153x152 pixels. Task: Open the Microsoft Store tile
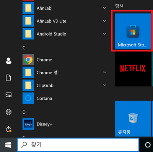coord(133,31)
